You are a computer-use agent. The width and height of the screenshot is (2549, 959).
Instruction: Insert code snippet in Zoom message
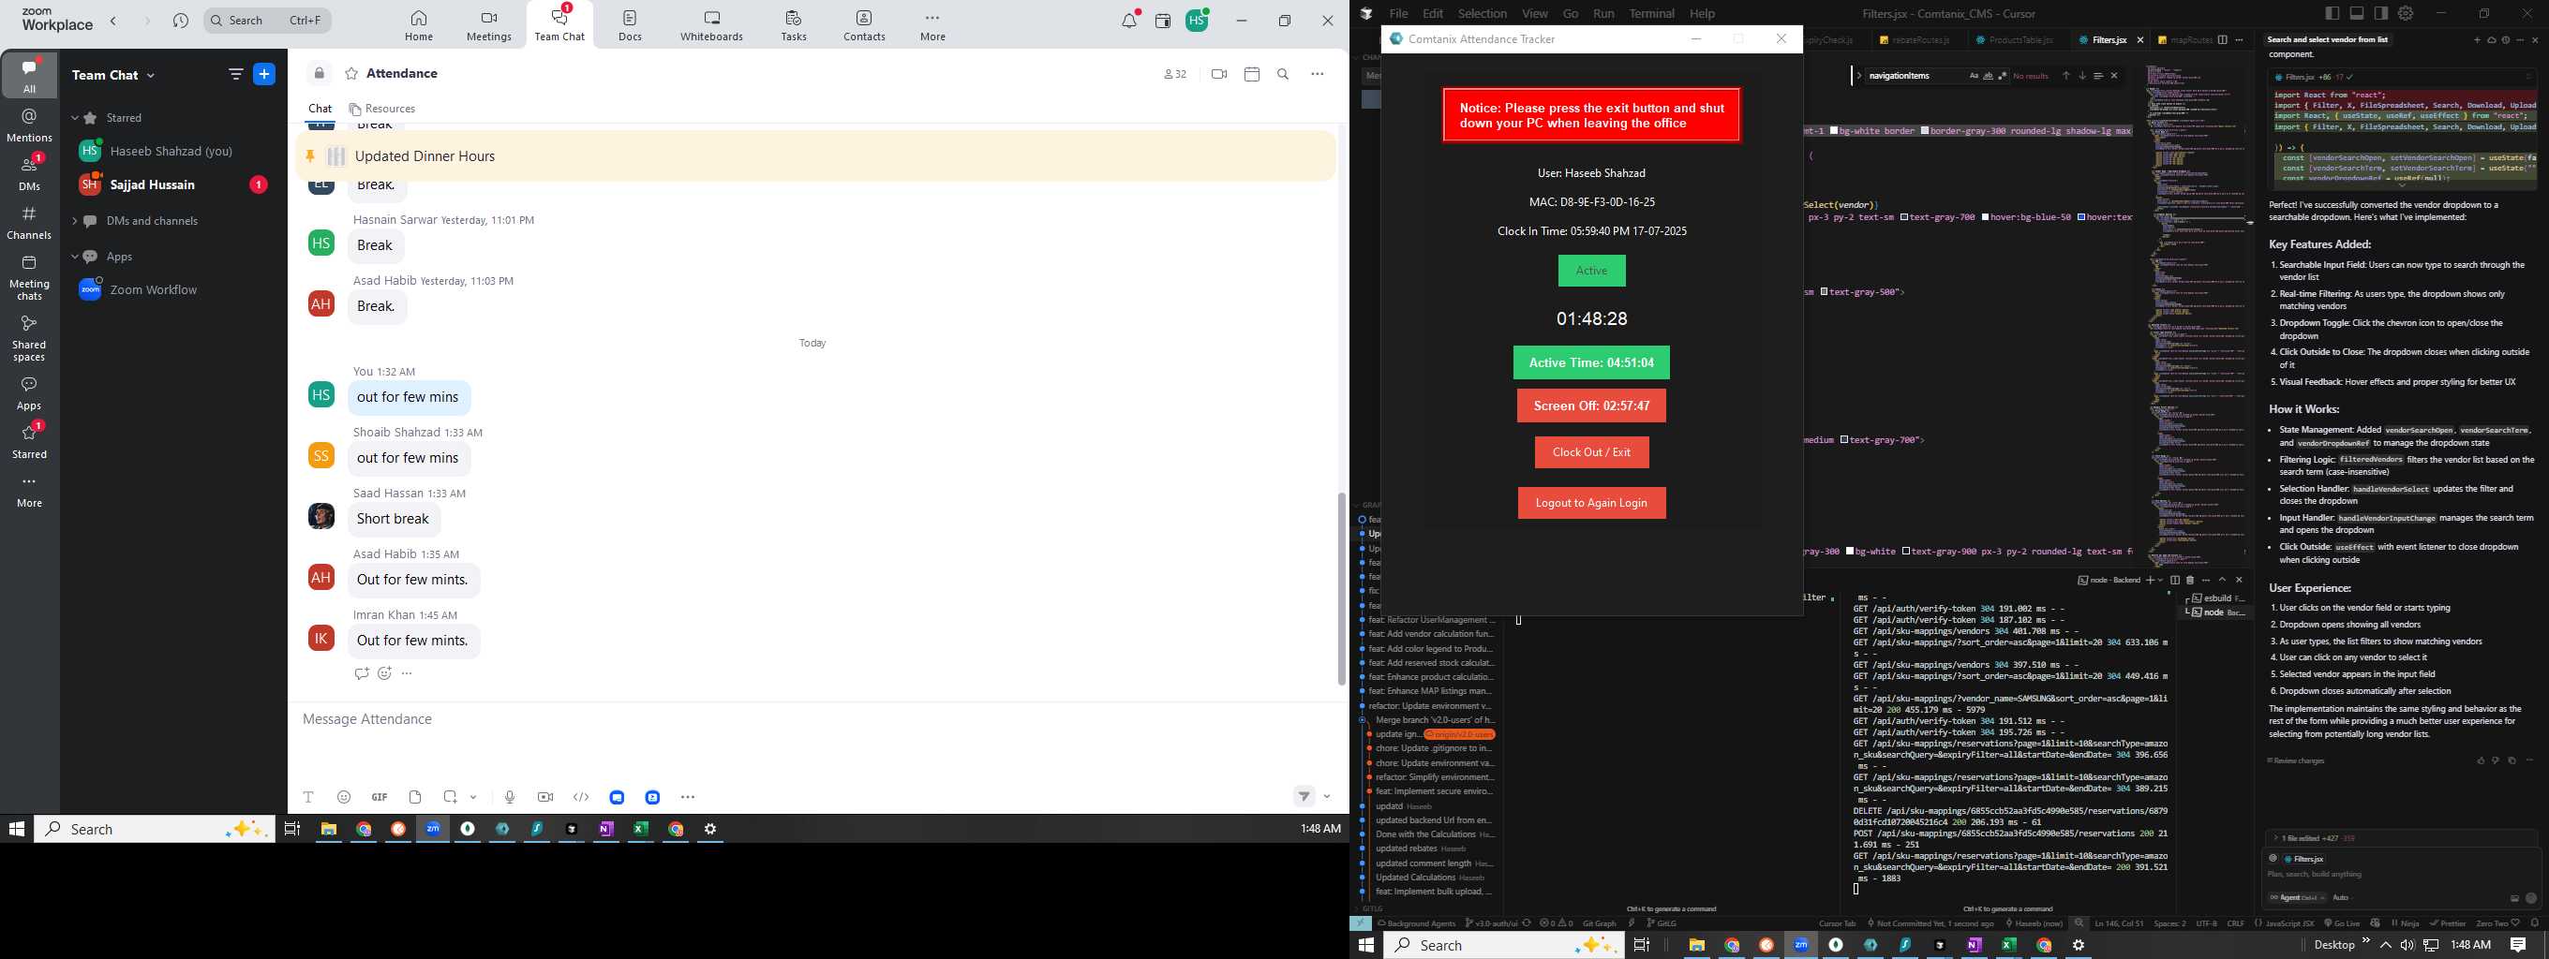[581, 797]
